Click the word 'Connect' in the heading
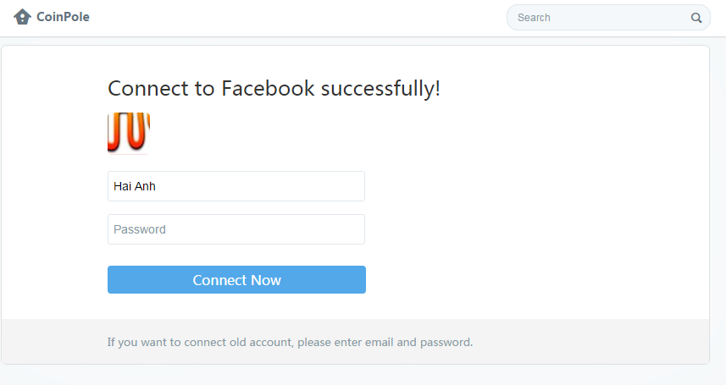The height and width of the screenshot is (385, 726). [x=147, y=88]
